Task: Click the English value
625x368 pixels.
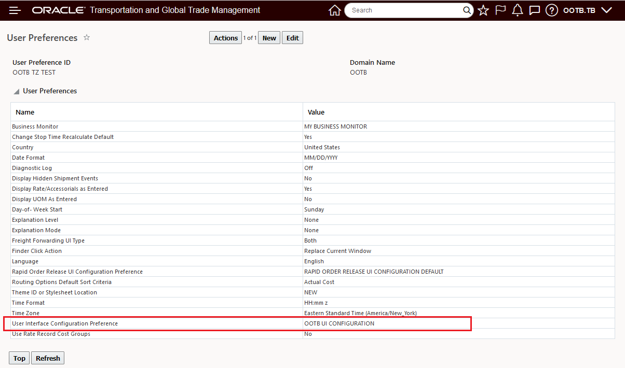Action: (314, 261)
